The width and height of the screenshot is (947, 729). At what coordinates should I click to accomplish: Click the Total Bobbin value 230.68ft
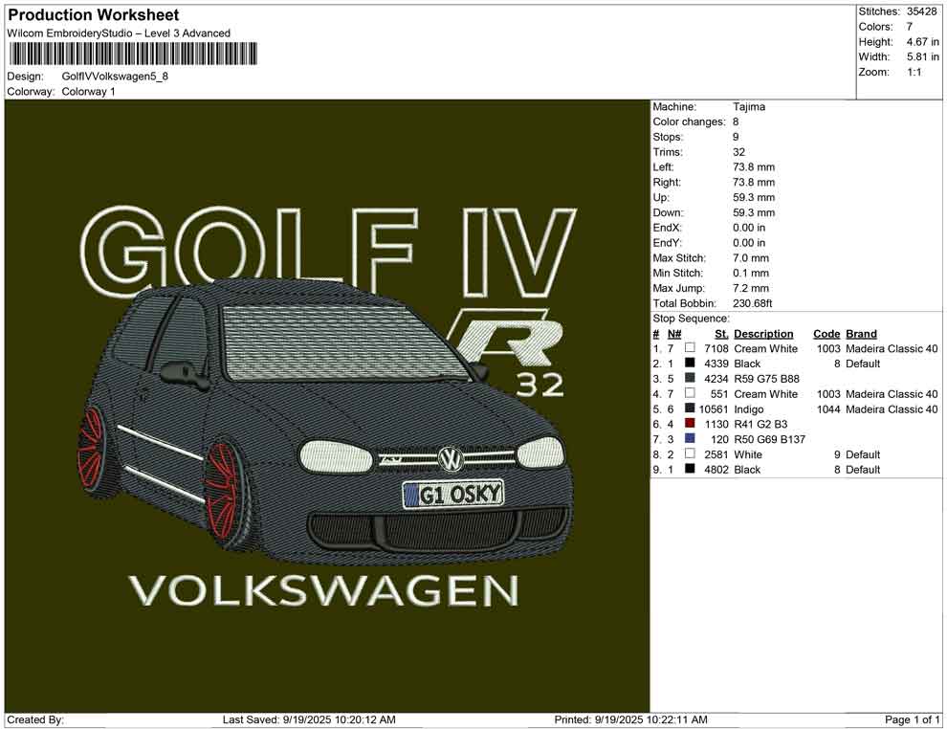pos(752,303)
